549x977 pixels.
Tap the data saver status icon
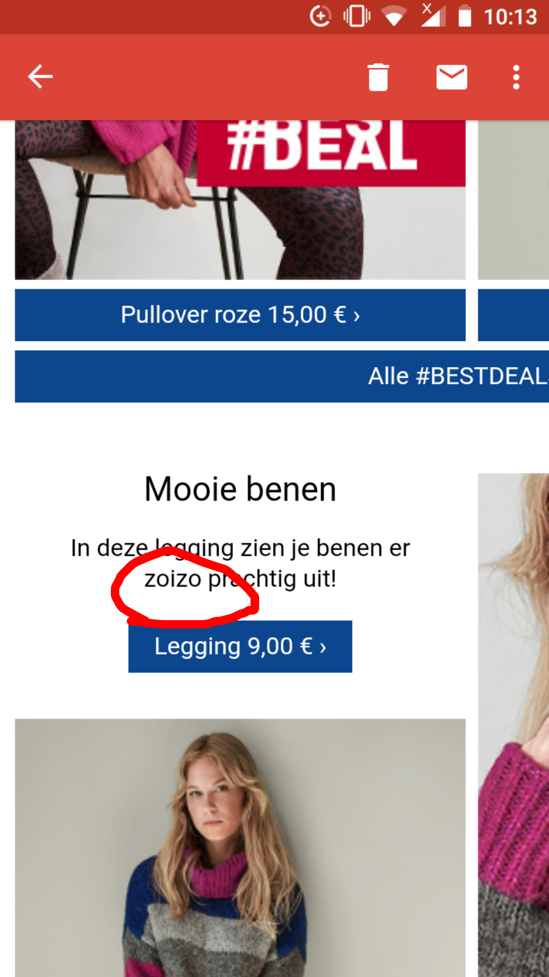point(321,16)
